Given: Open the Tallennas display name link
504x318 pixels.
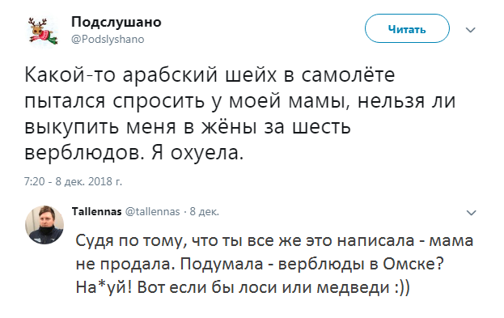Looking at the screenshot, I should click(96, 211).
